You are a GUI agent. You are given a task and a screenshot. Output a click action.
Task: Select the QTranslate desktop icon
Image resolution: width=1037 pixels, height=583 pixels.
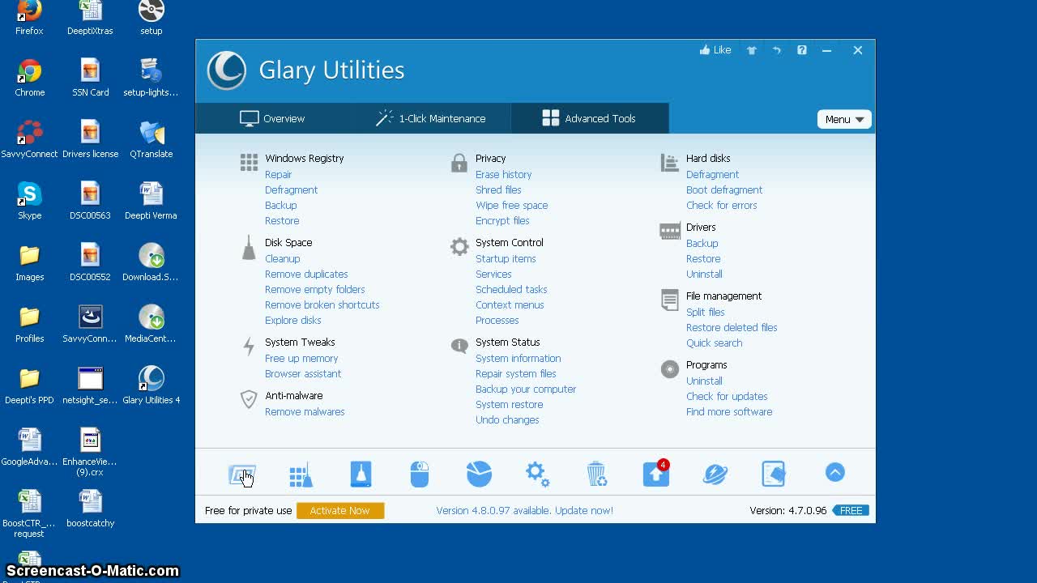151,140
